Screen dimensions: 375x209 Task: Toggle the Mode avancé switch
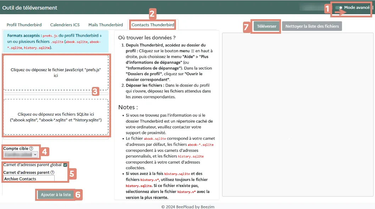(x=339, y=8)
